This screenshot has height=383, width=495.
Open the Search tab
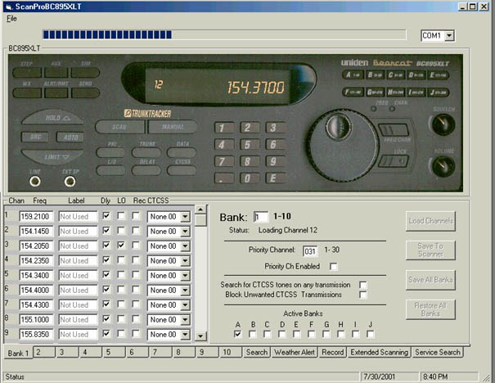pos(257,352)
